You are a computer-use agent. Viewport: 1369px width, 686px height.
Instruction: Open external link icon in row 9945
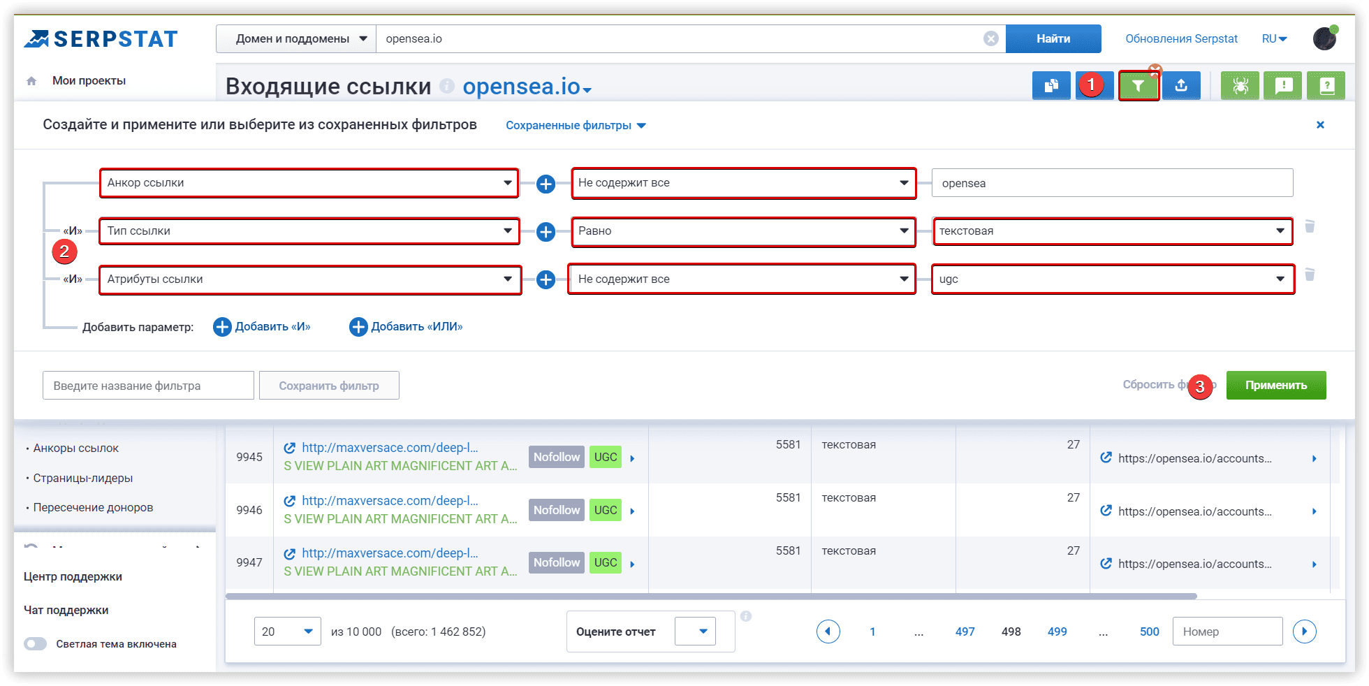pos(289,448)
